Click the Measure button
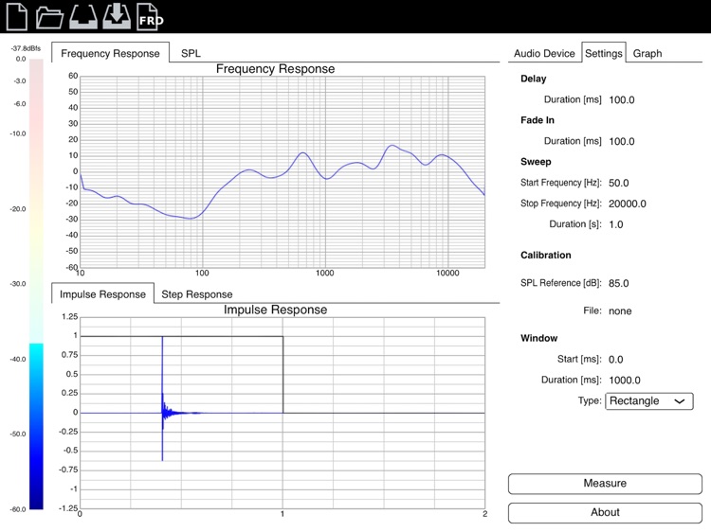The width and height of the screenshot is (711, 532). pos(605,484)
